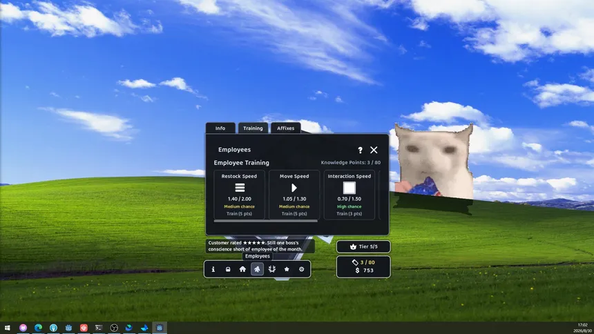Open the blue-green swirl app in taskbar
This screenshot has width=594, height=334.
(129, 328)
